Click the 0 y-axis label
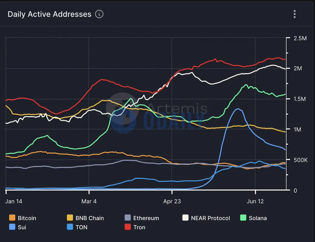Screen dimensions: 315x242 click(x=296, y=190)
